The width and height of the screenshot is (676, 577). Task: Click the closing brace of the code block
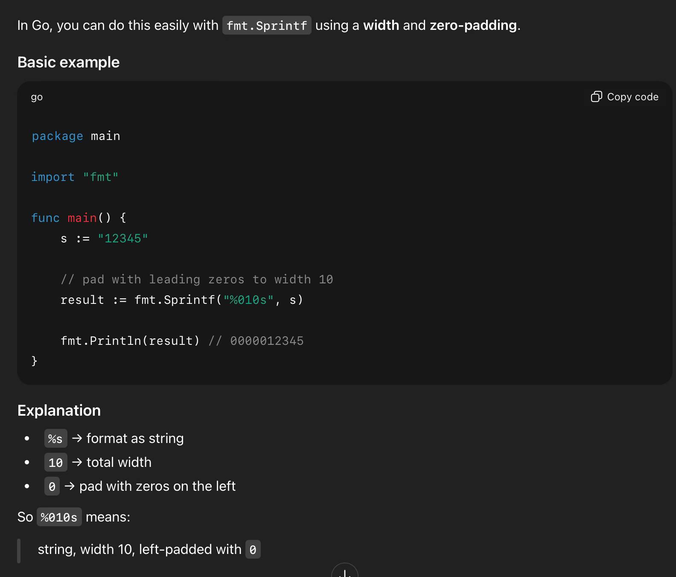34,361
